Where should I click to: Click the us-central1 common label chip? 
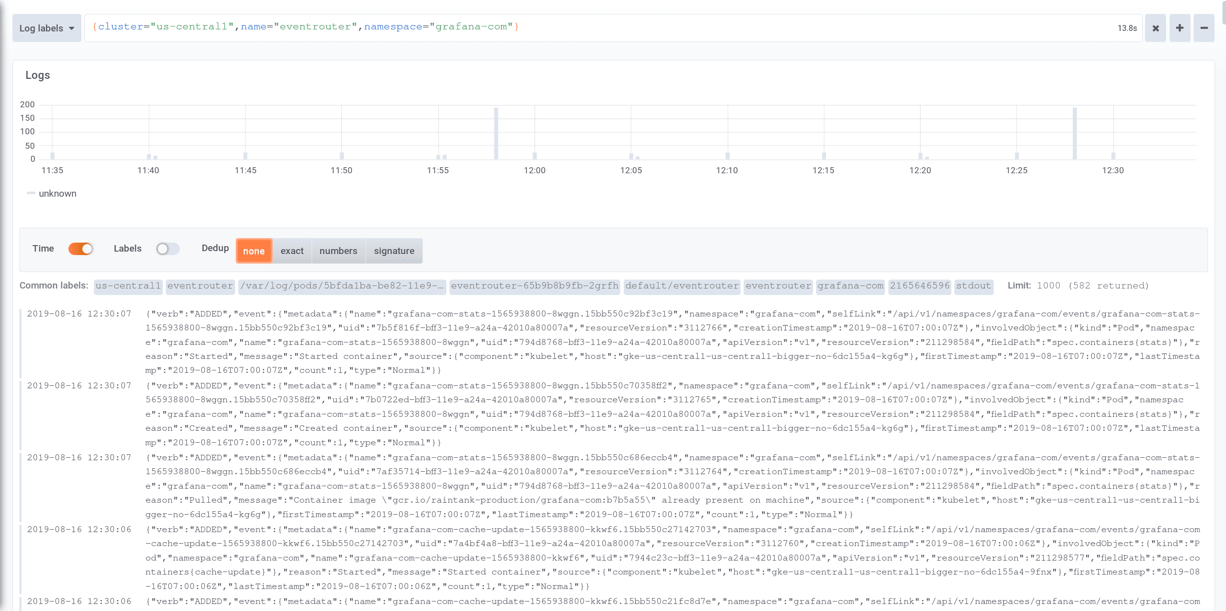[x=128, y=286]
